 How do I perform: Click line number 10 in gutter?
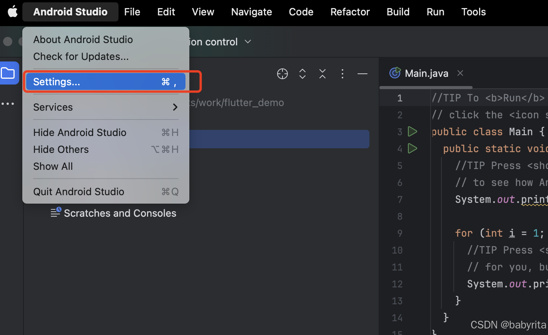(x=397, y=250)
